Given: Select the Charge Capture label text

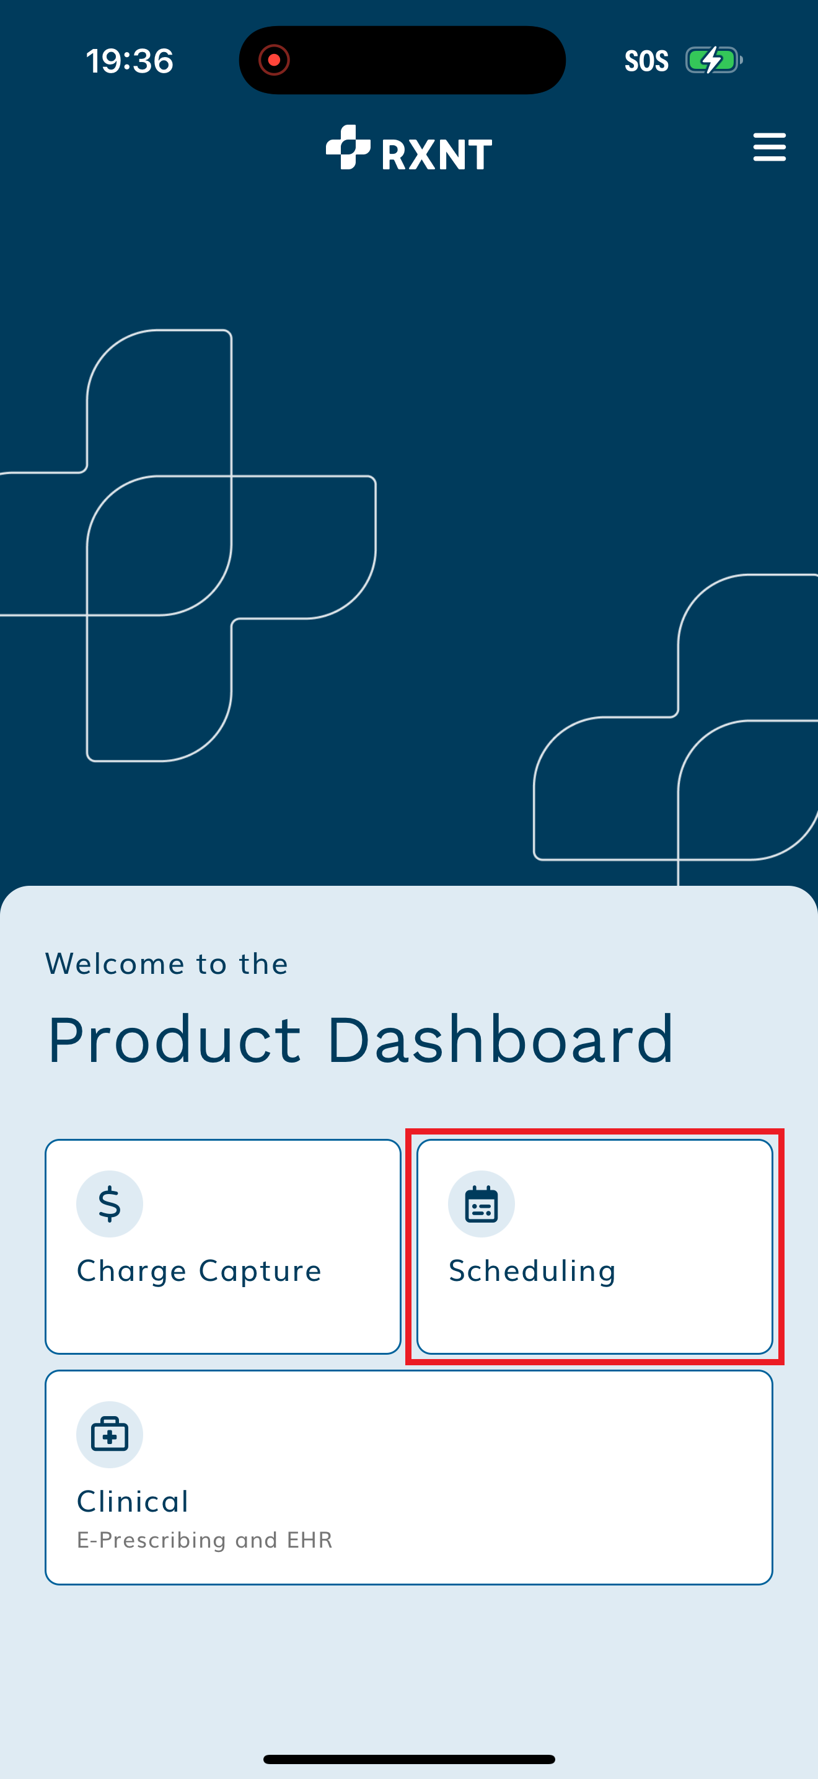Looking at the screenshot, I should (x=200, y=1272).
